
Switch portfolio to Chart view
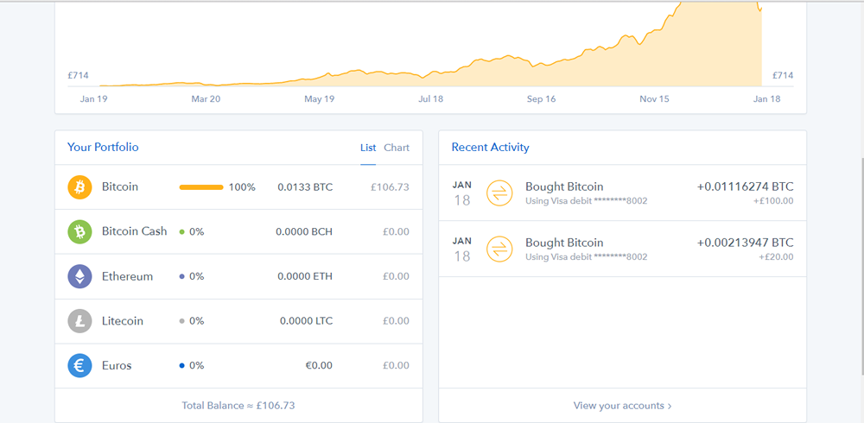tap(397, 148)
